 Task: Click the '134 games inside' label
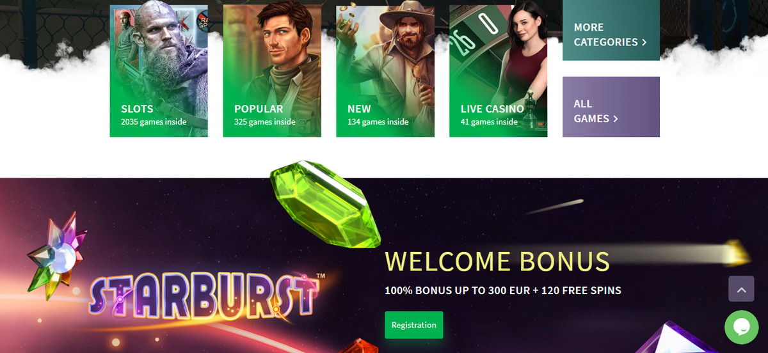tap(378, 122)
